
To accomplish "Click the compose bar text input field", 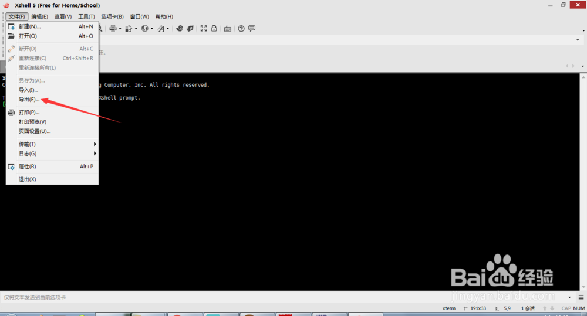I will point(283,297).
